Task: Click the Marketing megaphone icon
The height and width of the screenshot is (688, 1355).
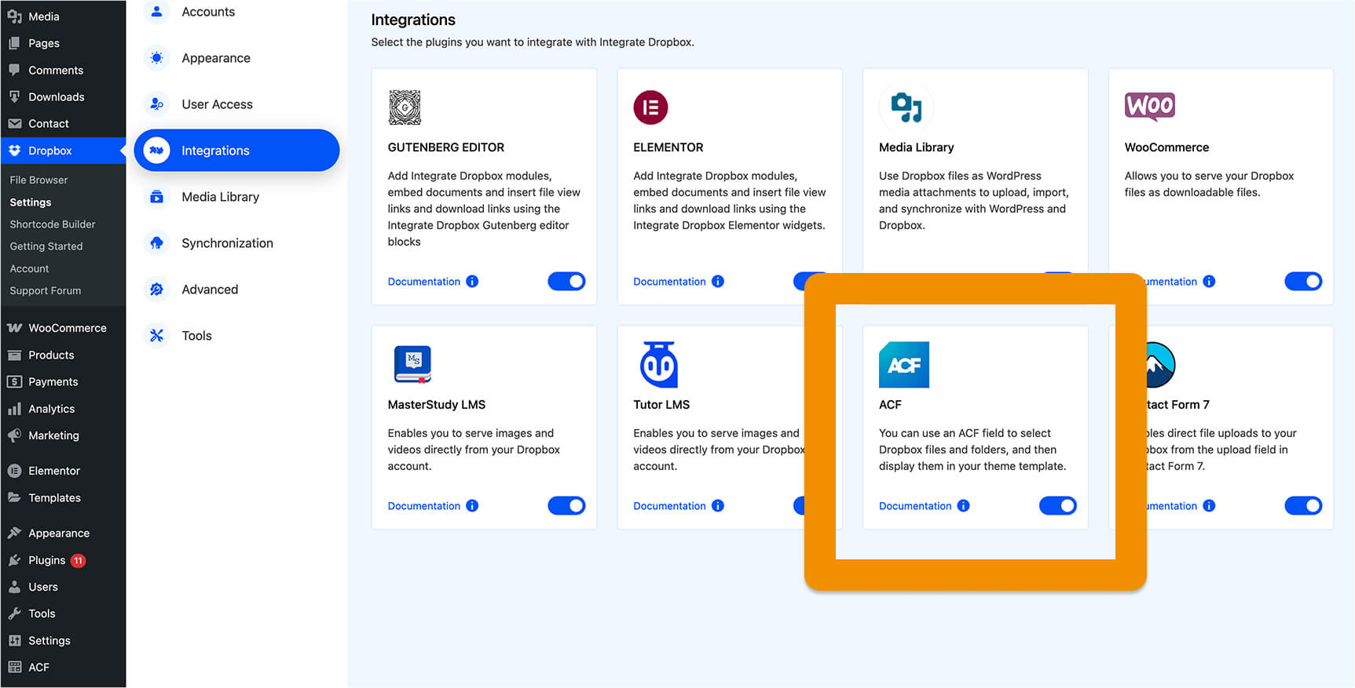Action: (x=14, y=435)
